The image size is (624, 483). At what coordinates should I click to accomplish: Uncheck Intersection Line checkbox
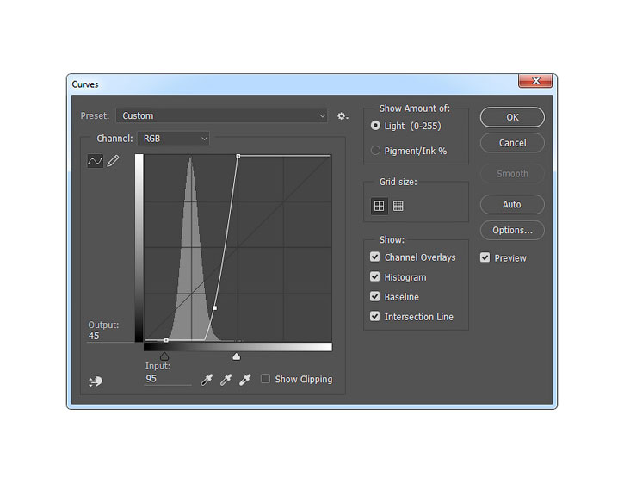click(375, 317)
